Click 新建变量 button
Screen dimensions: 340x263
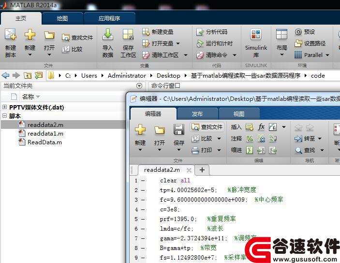[158, 32]
